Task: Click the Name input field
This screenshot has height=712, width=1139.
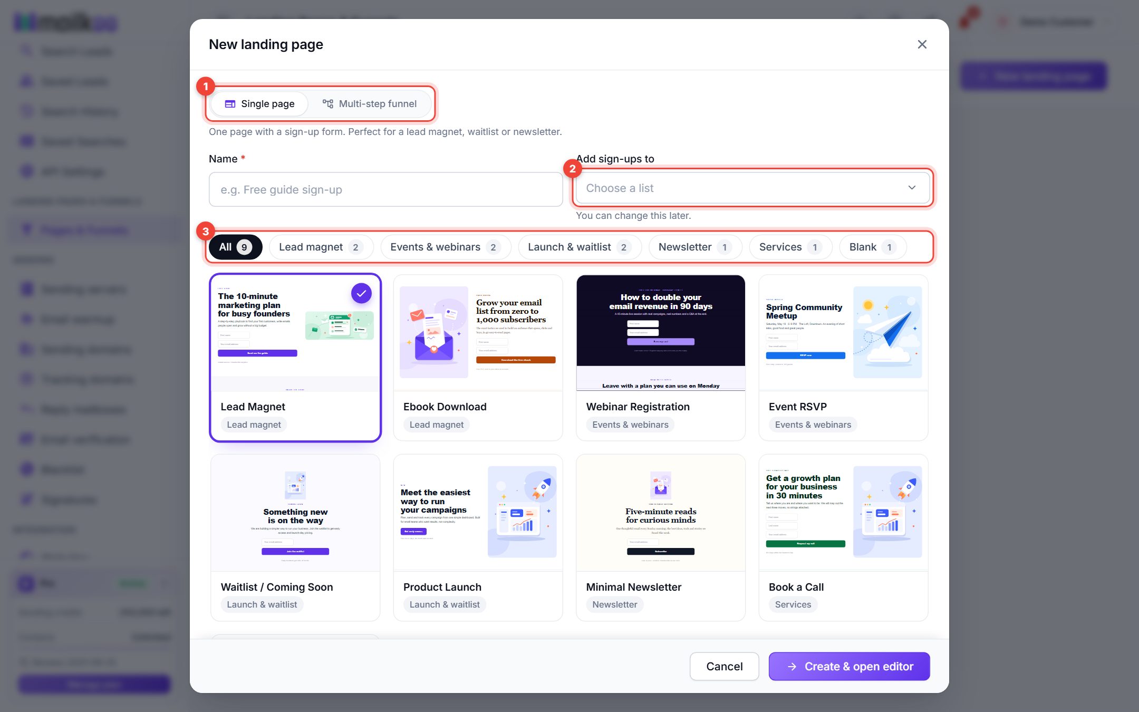Action: click(x=385, y=189)
